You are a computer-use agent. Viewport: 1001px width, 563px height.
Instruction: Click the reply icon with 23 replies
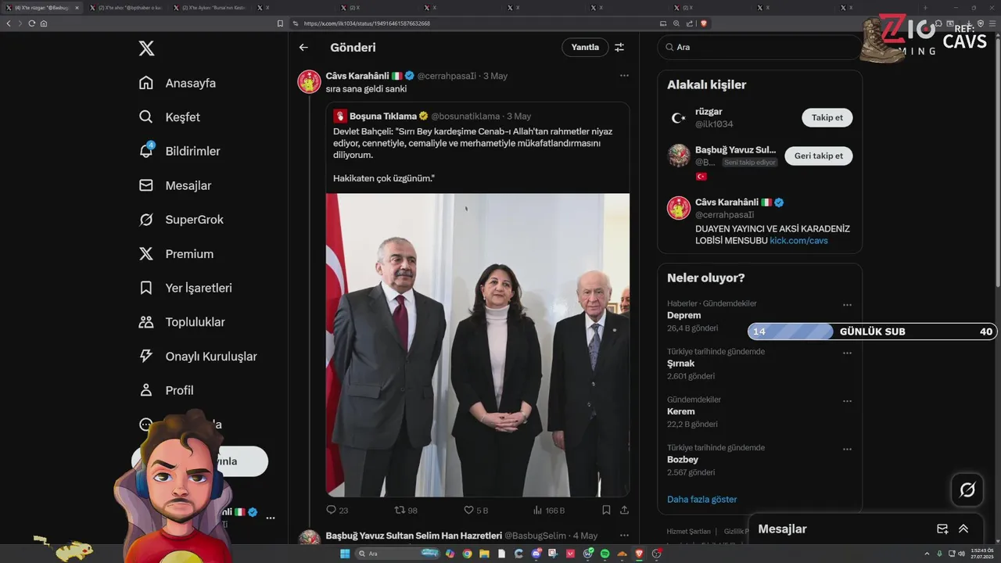pos(331,510)
